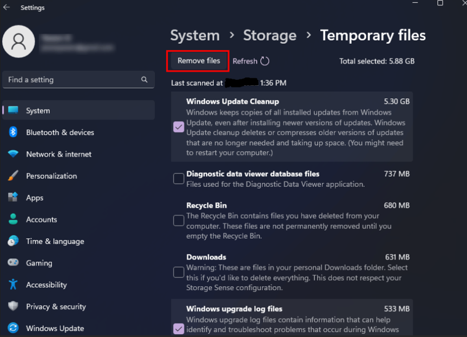
Task: Navigate to Storage in breadcrumb
Action: click(270, 35)
